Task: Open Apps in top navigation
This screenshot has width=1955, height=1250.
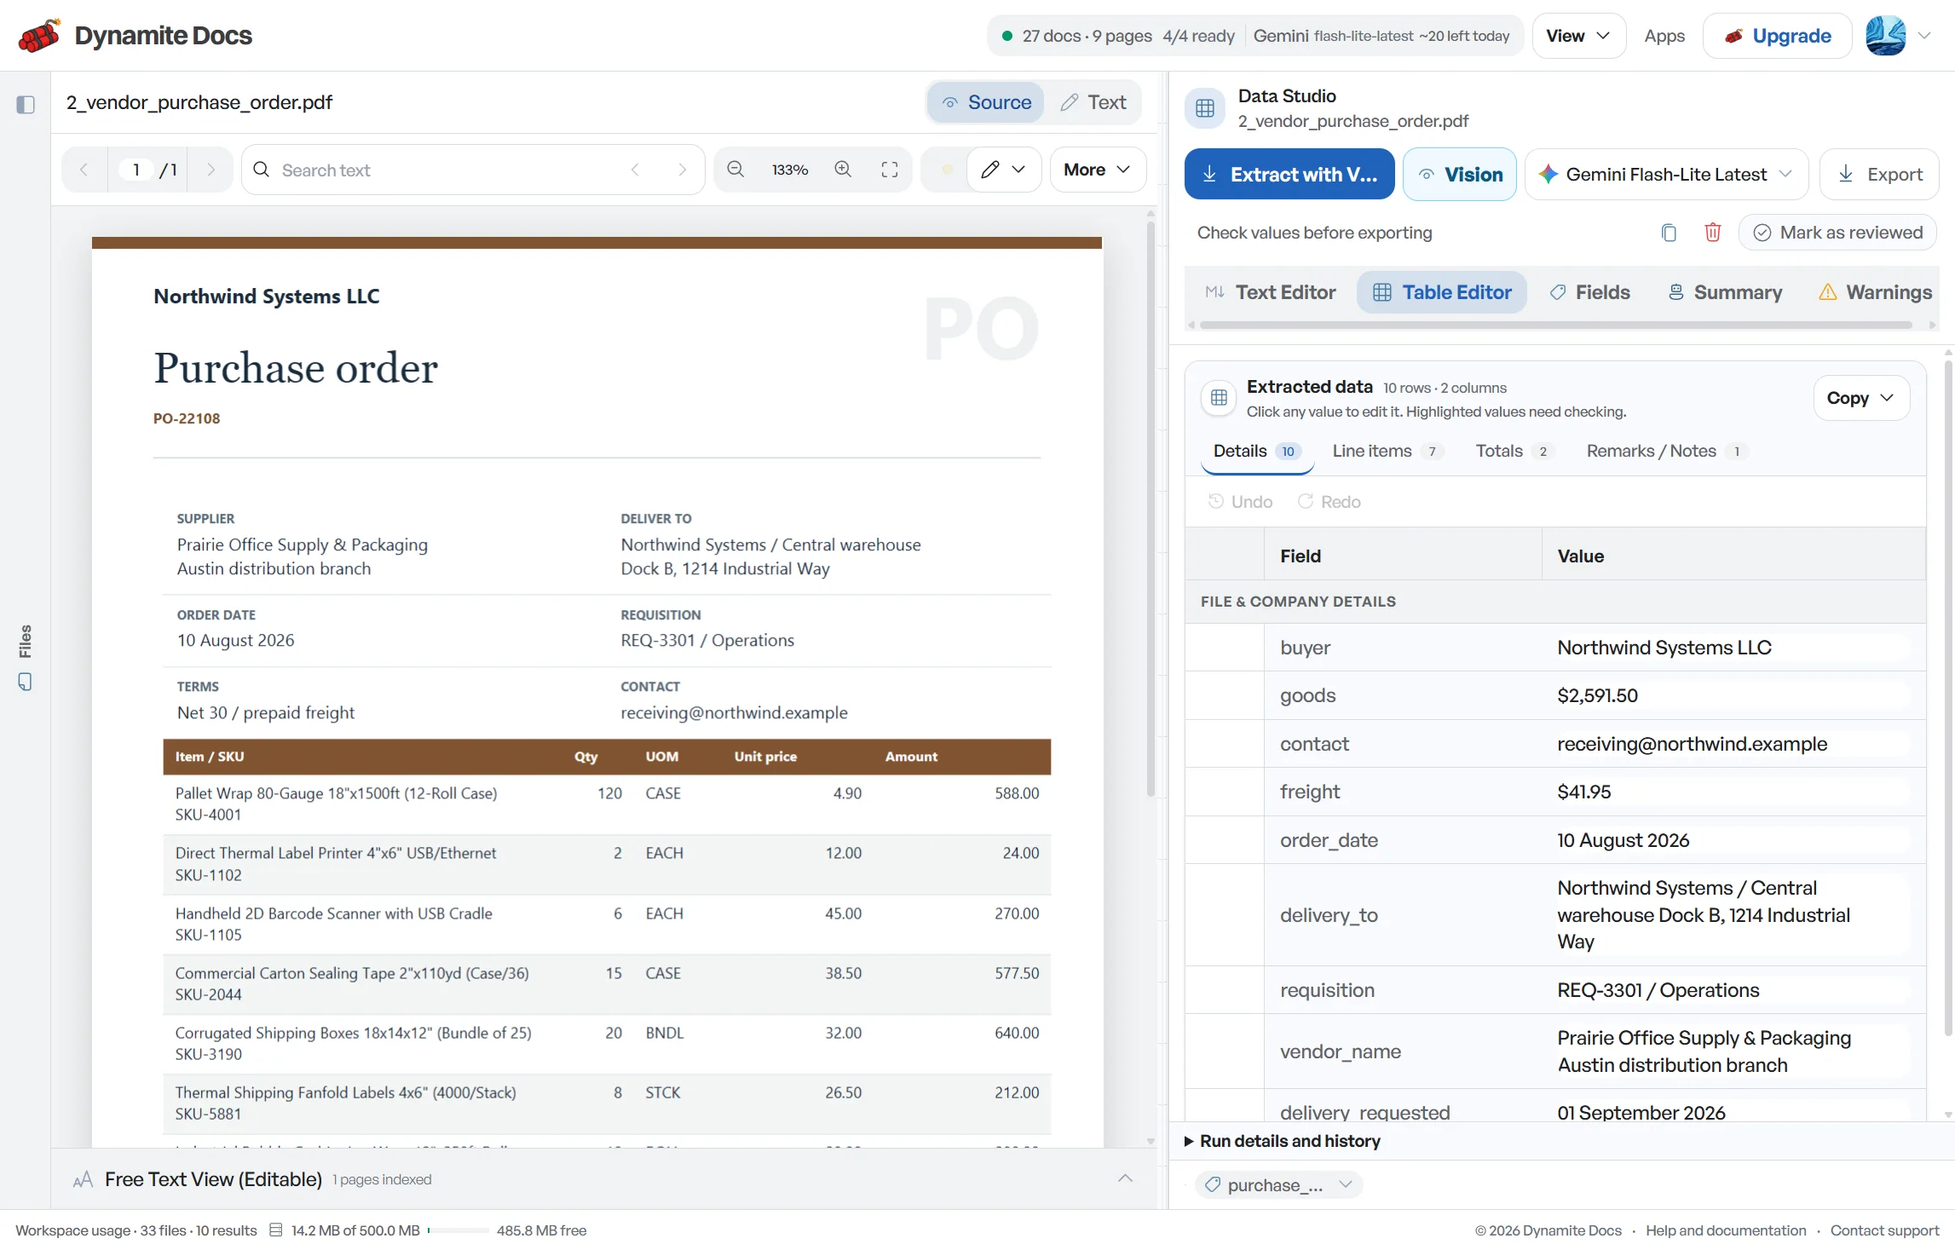Action: [1664, 36]
